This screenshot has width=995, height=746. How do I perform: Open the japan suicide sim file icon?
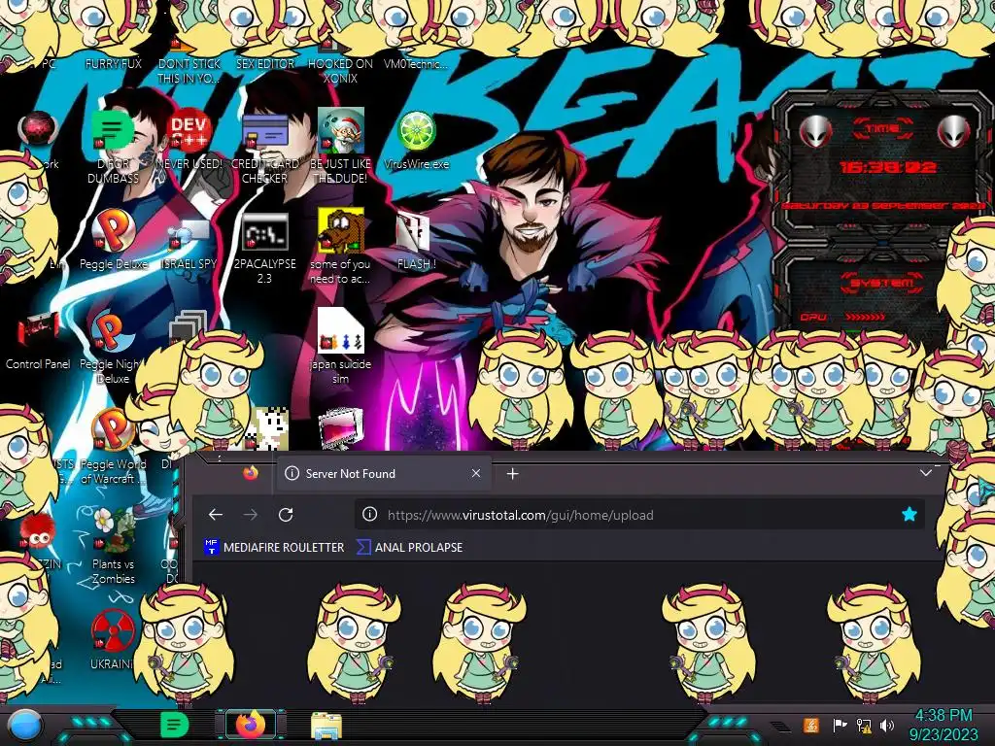tap(341, 330)
